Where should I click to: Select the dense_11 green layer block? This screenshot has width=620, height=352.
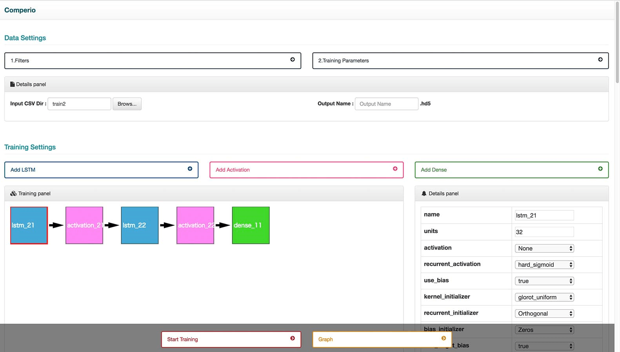click(x=251, y=225)
